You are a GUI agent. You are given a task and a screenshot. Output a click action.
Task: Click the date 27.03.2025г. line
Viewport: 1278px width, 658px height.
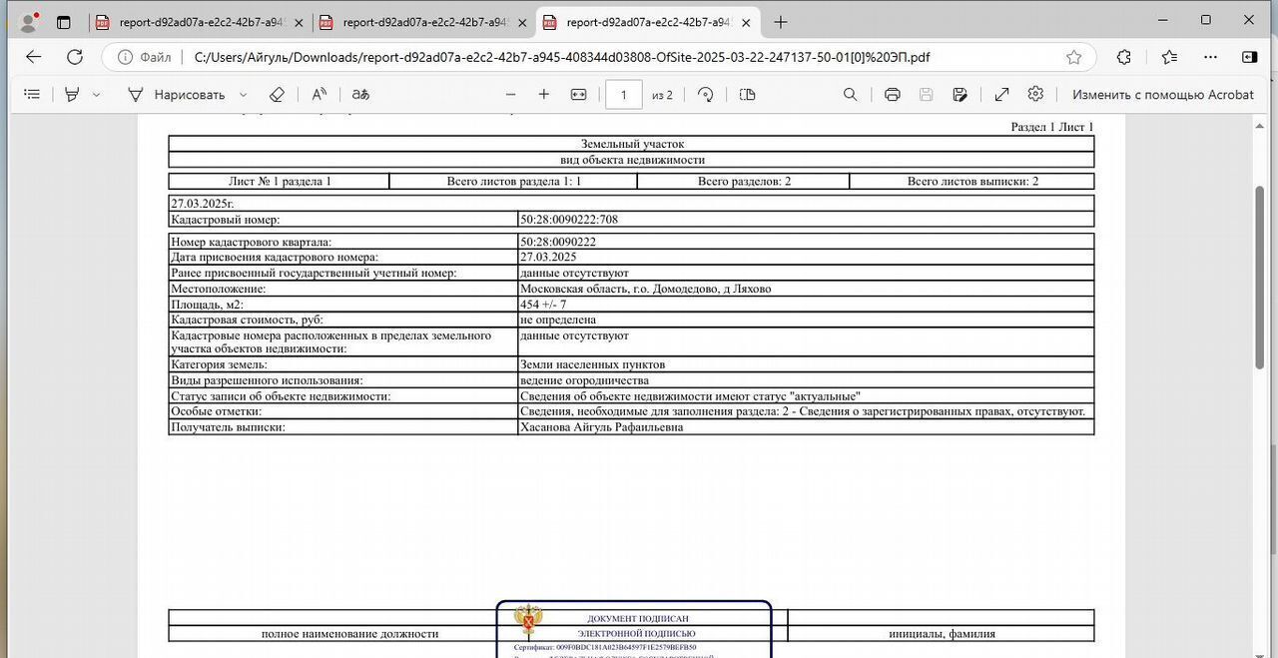(202, 203)
